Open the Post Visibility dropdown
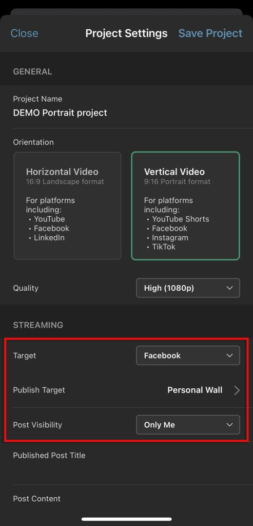The height and width of the screenshot is (526, 253). coord(188,425)
